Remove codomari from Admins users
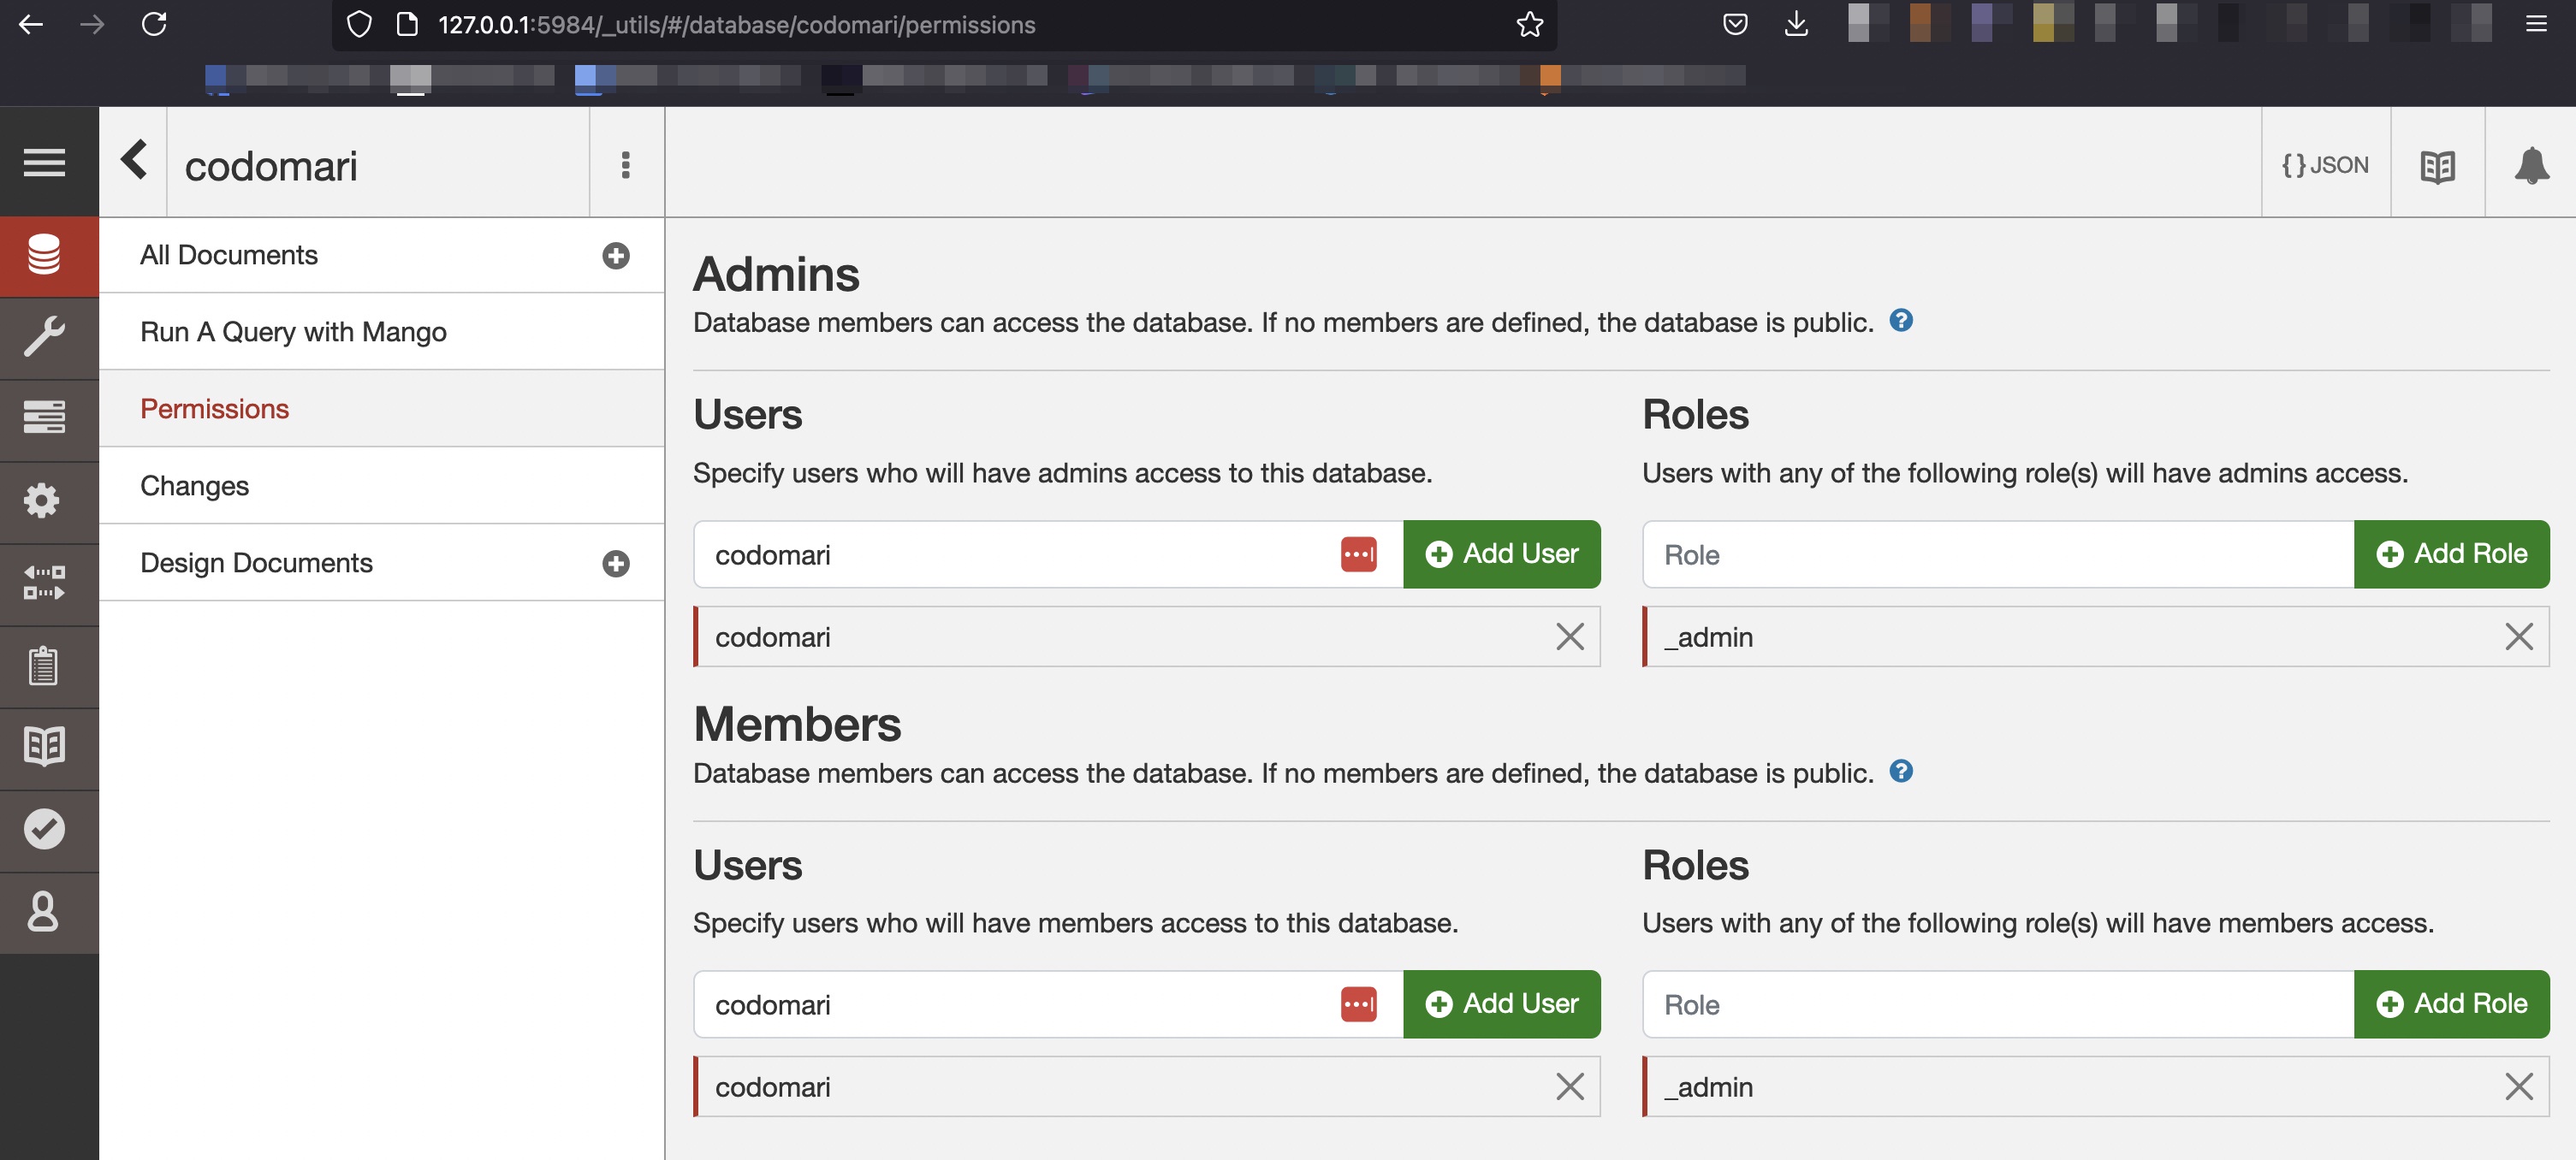 [x=1570, y=636]
